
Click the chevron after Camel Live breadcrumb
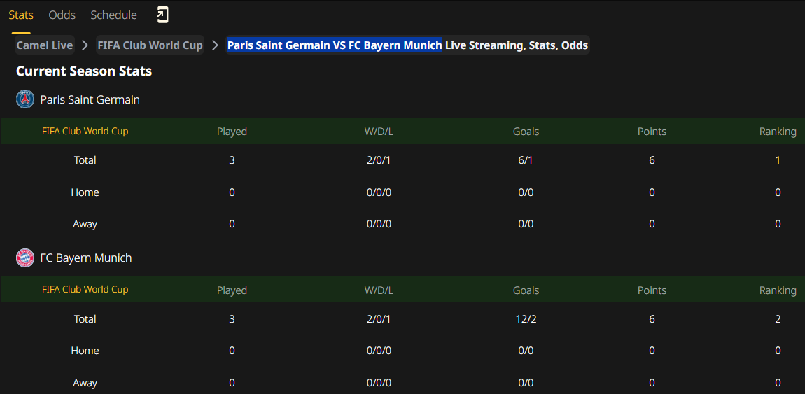click(85, 45)
